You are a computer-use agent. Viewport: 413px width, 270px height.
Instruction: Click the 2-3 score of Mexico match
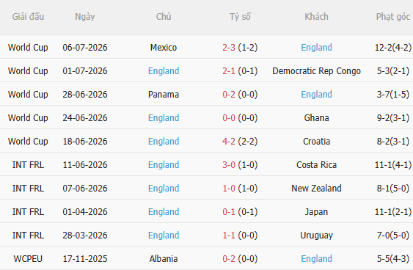[x=229, y=48]
